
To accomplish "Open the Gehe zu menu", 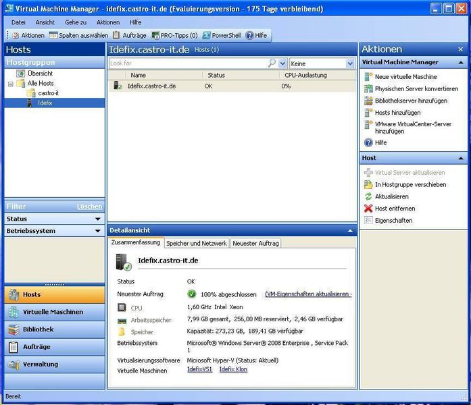I will point(76,22).
